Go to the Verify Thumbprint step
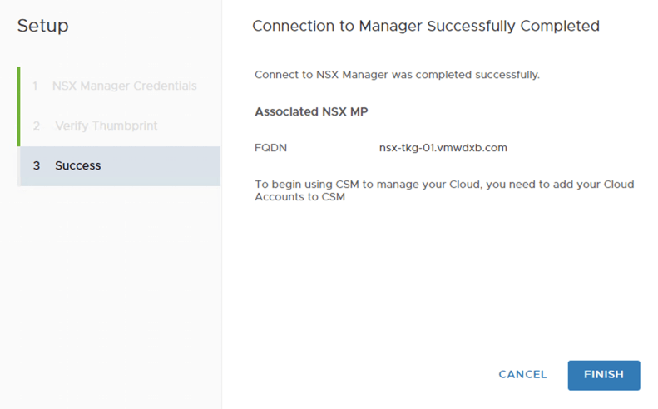Viewport: 658px width, 409px height. 106,126
